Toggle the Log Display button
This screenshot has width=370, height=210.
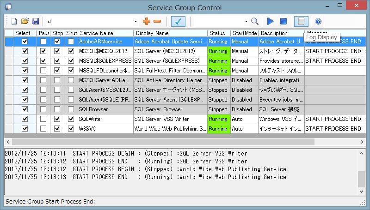coord(301,21)
